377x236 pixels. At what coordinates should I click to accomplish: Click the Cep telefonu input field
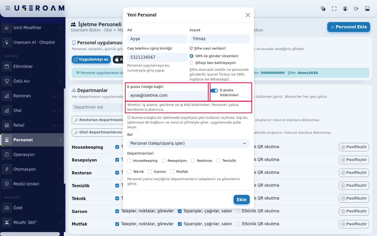[x=157, y=57]
